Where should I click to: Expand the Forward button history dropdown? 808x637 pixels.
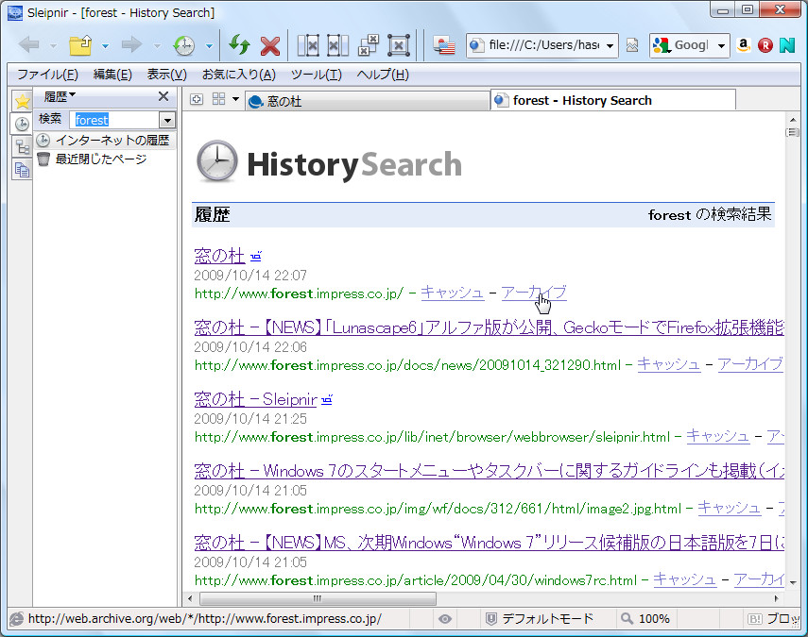point(157,46)
